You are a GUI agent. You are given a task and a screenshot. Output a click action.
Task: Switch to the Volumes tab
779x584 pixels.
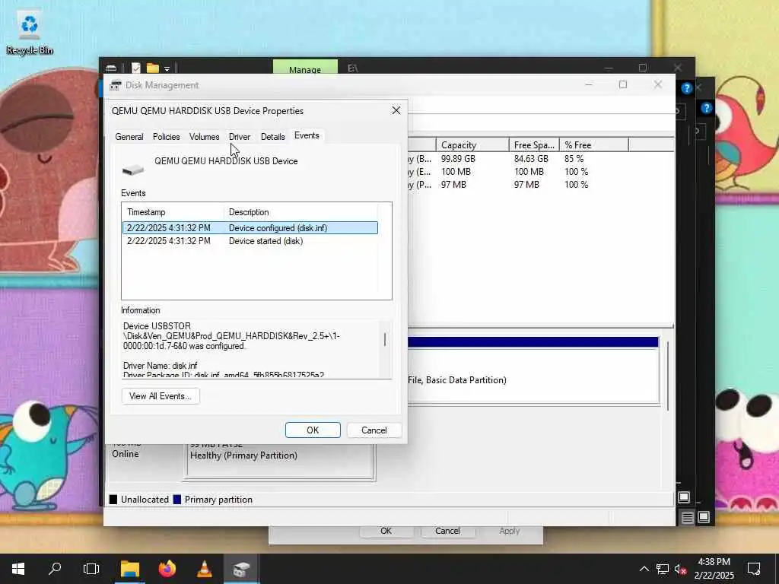[x=204, y=137]
